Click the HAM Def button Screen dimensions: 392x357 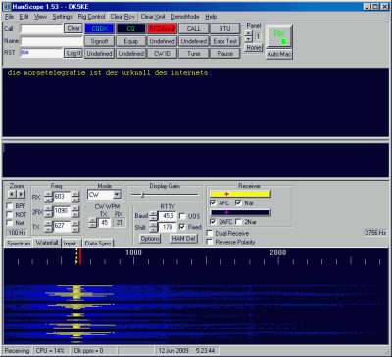tap(183, 239)
